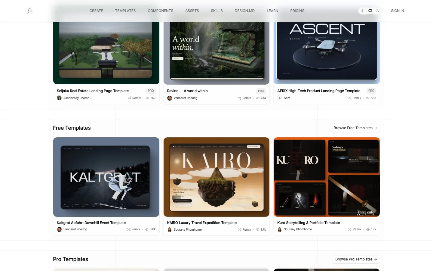The height and width of the screenshot is (271, 433).
Task: Open the Kuro katana template thumbnail
Action: [x=327, y=177]
